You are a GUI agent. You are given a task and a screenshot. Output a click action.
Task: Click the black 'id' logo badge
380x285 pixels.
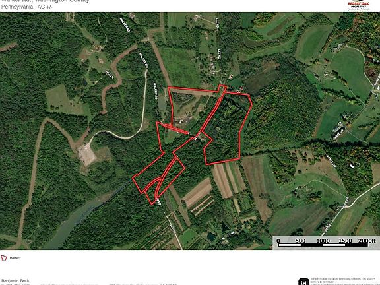303,282
